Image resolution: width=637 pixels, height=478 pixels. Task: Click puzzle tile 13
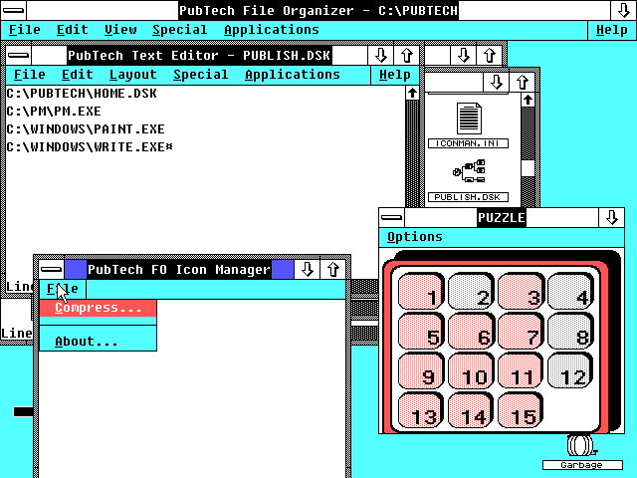point(421,410)
